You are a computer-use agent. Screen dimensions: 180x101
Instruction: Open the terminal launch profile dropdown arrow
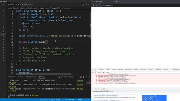point(78,77)
